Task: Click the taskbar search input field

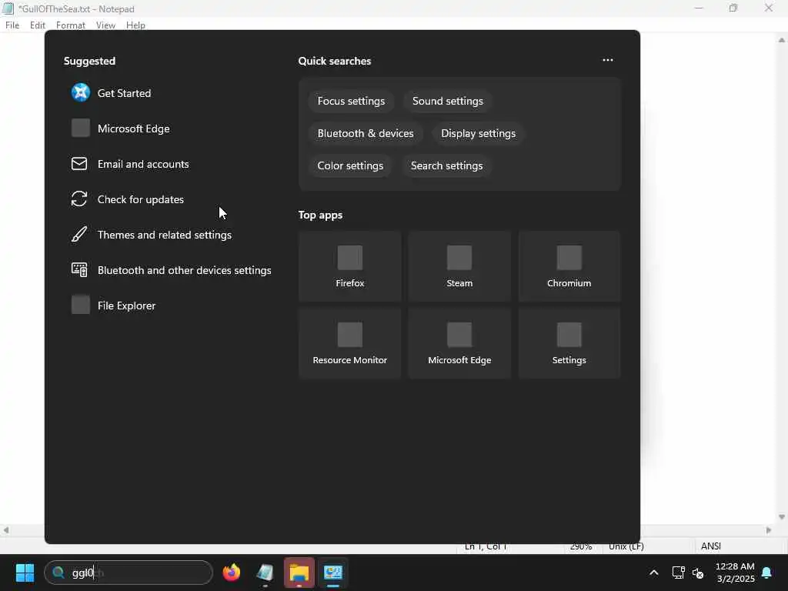Action: tap(129, 573)
